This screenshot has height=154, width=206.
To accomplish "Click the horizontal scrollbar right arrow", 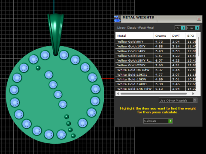I will click(193, 94).
